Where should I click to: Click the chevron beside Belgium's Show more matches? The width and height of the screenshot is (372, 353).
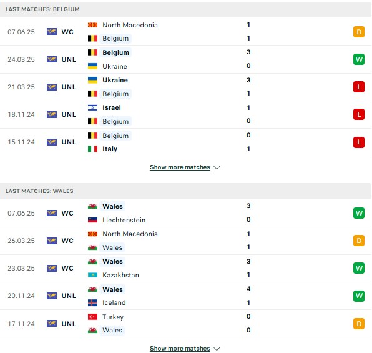click(x=217, y=167)
